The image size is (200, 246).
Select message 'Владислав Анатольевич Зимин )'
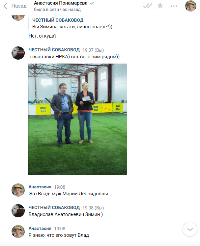coord(66,214)
